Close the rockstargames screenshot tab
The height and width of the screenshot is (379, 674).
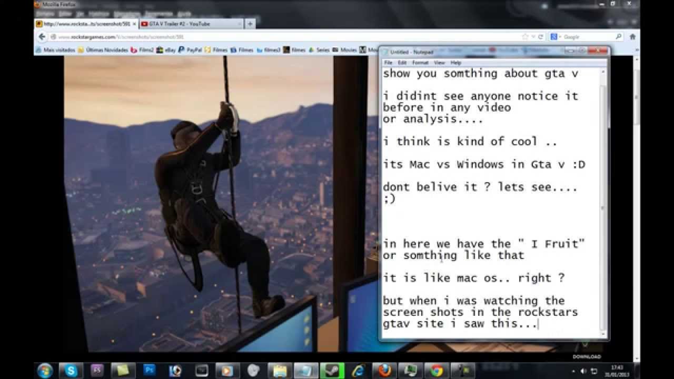(134, 24)
